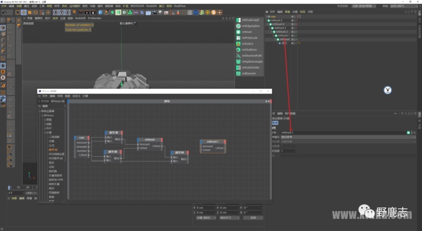The image size is (422, 231).
Task: Add a Cube primitive object
Action: 100,13
